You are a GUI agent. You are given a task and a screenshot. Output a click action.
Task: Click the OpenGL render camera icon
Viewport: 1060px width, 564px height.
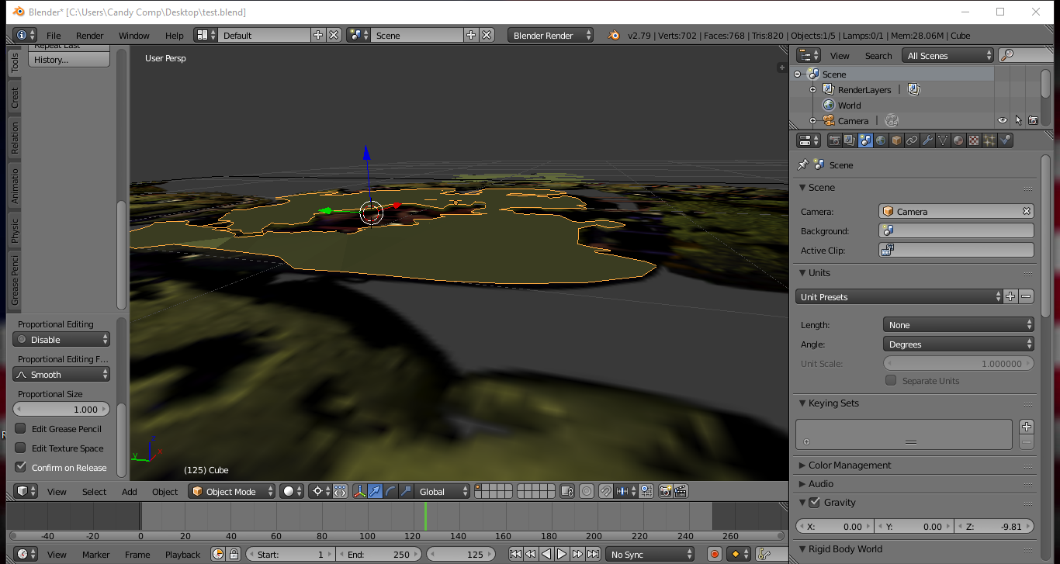click(665, 491)
